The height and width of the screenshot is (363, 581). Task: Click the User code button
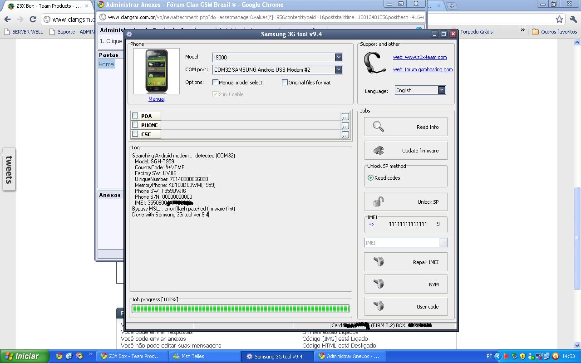pyautogui.click(x=405, y=307)
